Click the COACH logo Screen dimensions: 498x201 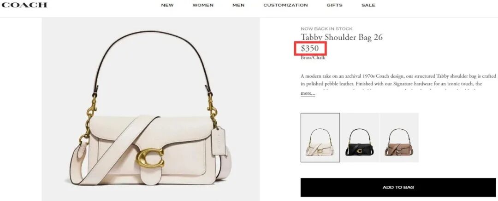(24, 5)
